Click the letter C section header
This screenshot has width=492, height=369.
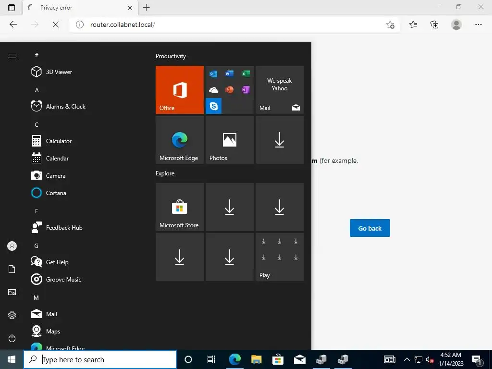pyautogui.click(x=37, y=124)
